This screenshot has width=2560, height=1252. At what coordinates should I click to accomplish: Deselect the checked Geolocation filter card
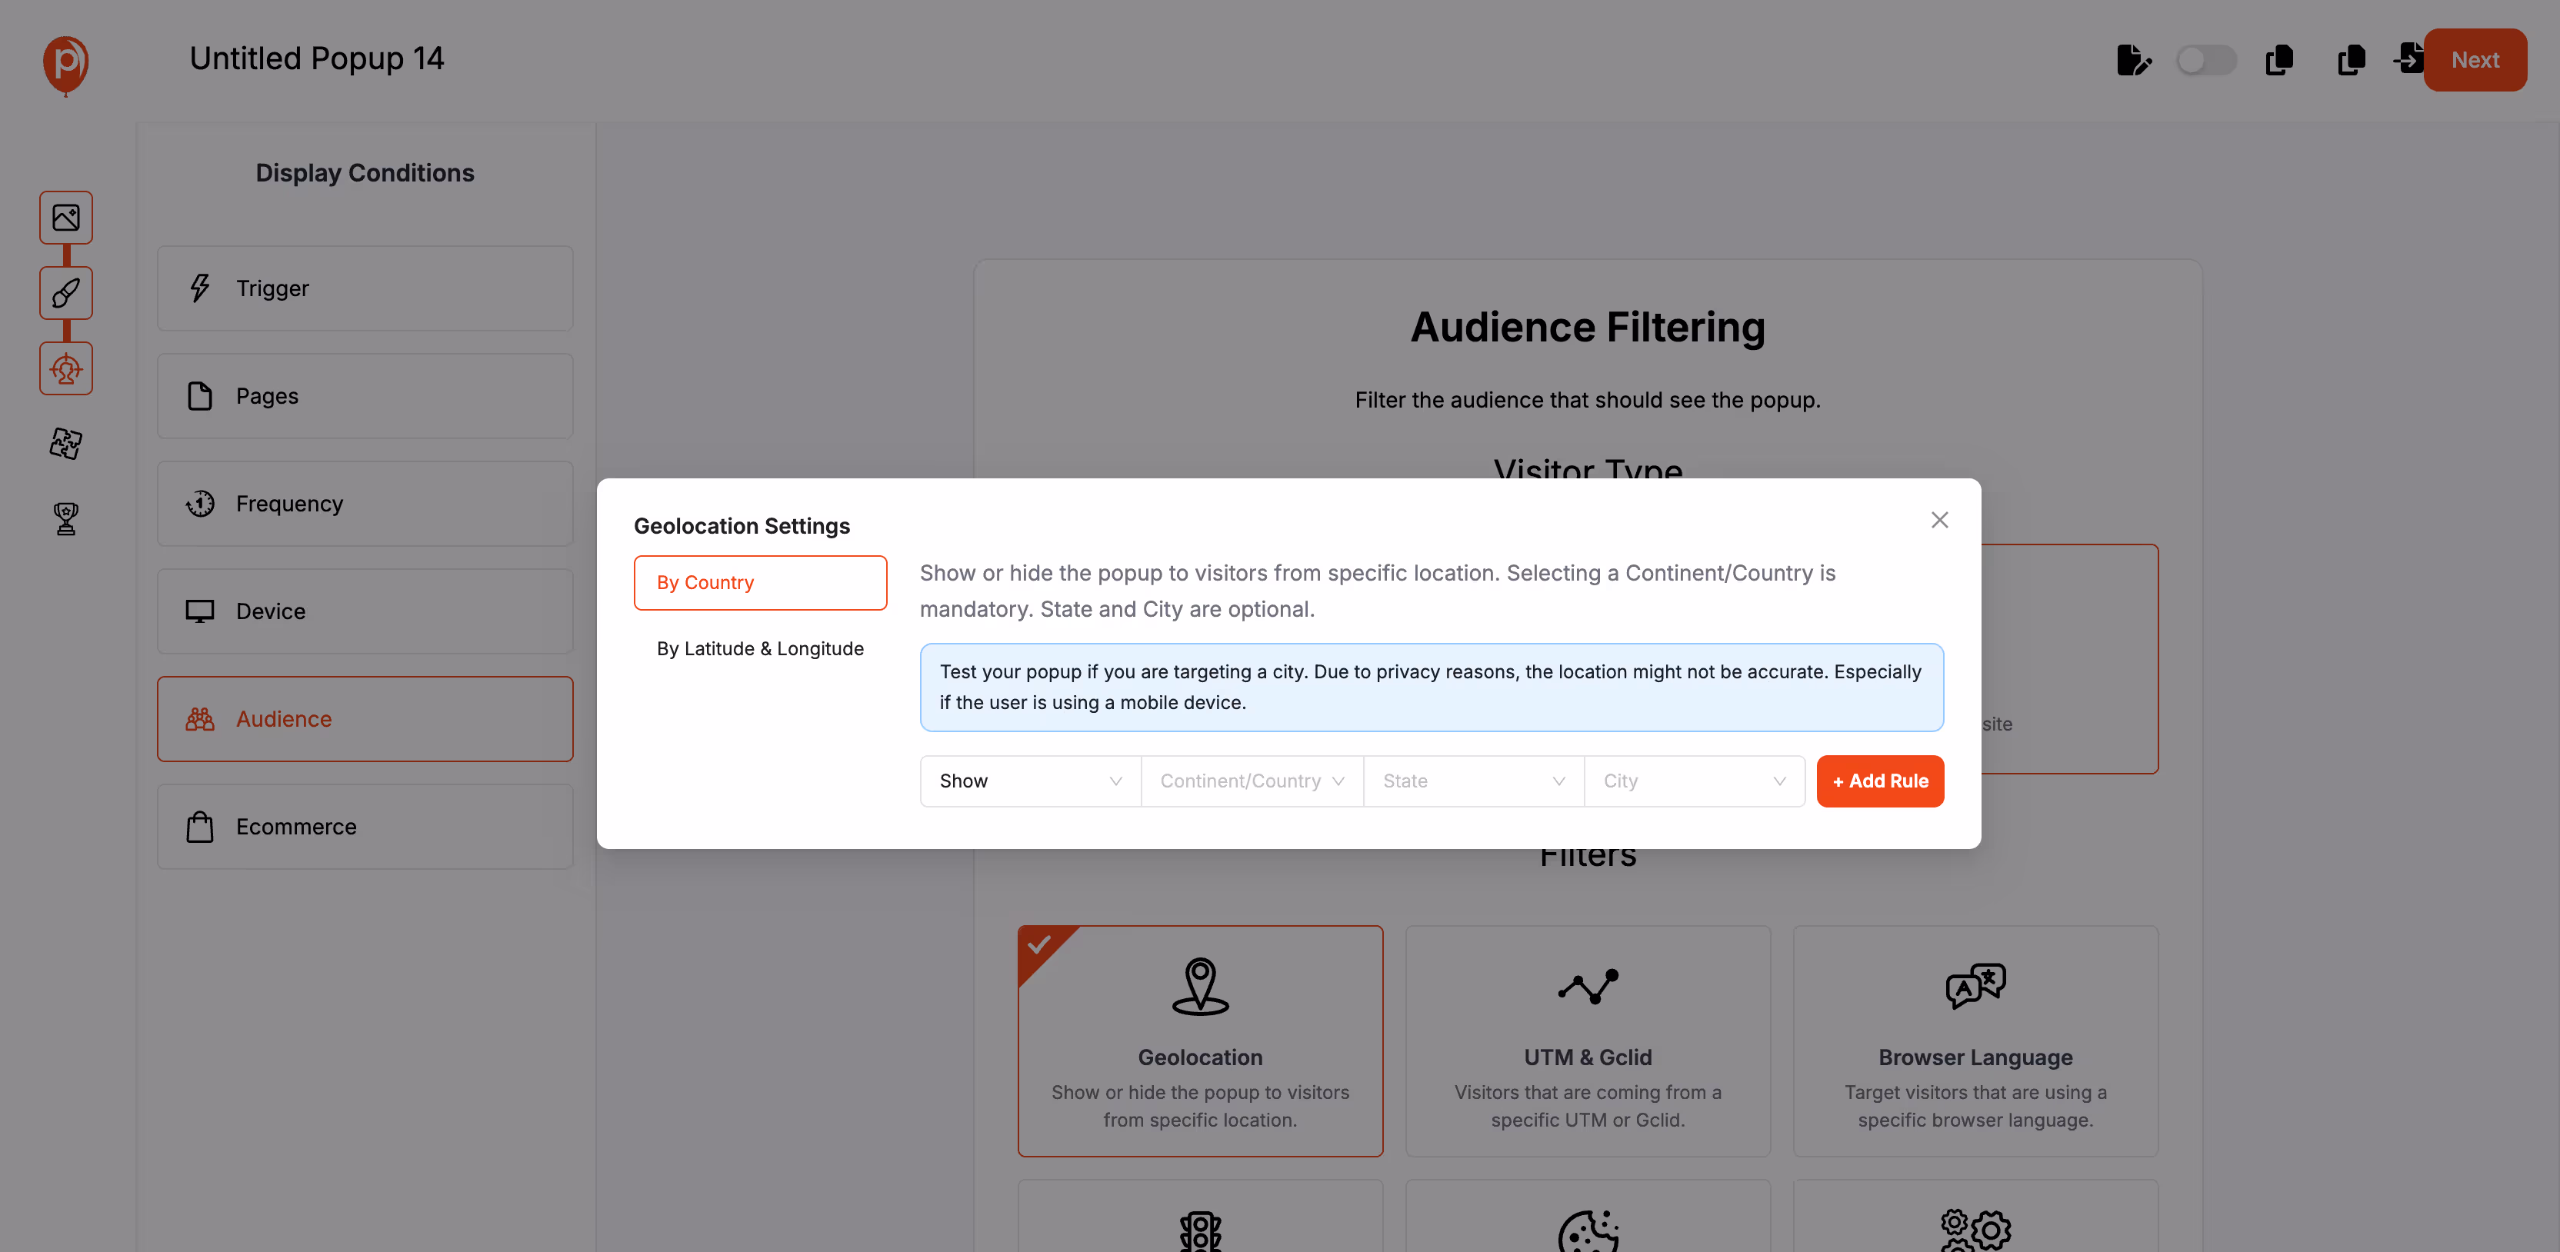coord(1199,1041)
